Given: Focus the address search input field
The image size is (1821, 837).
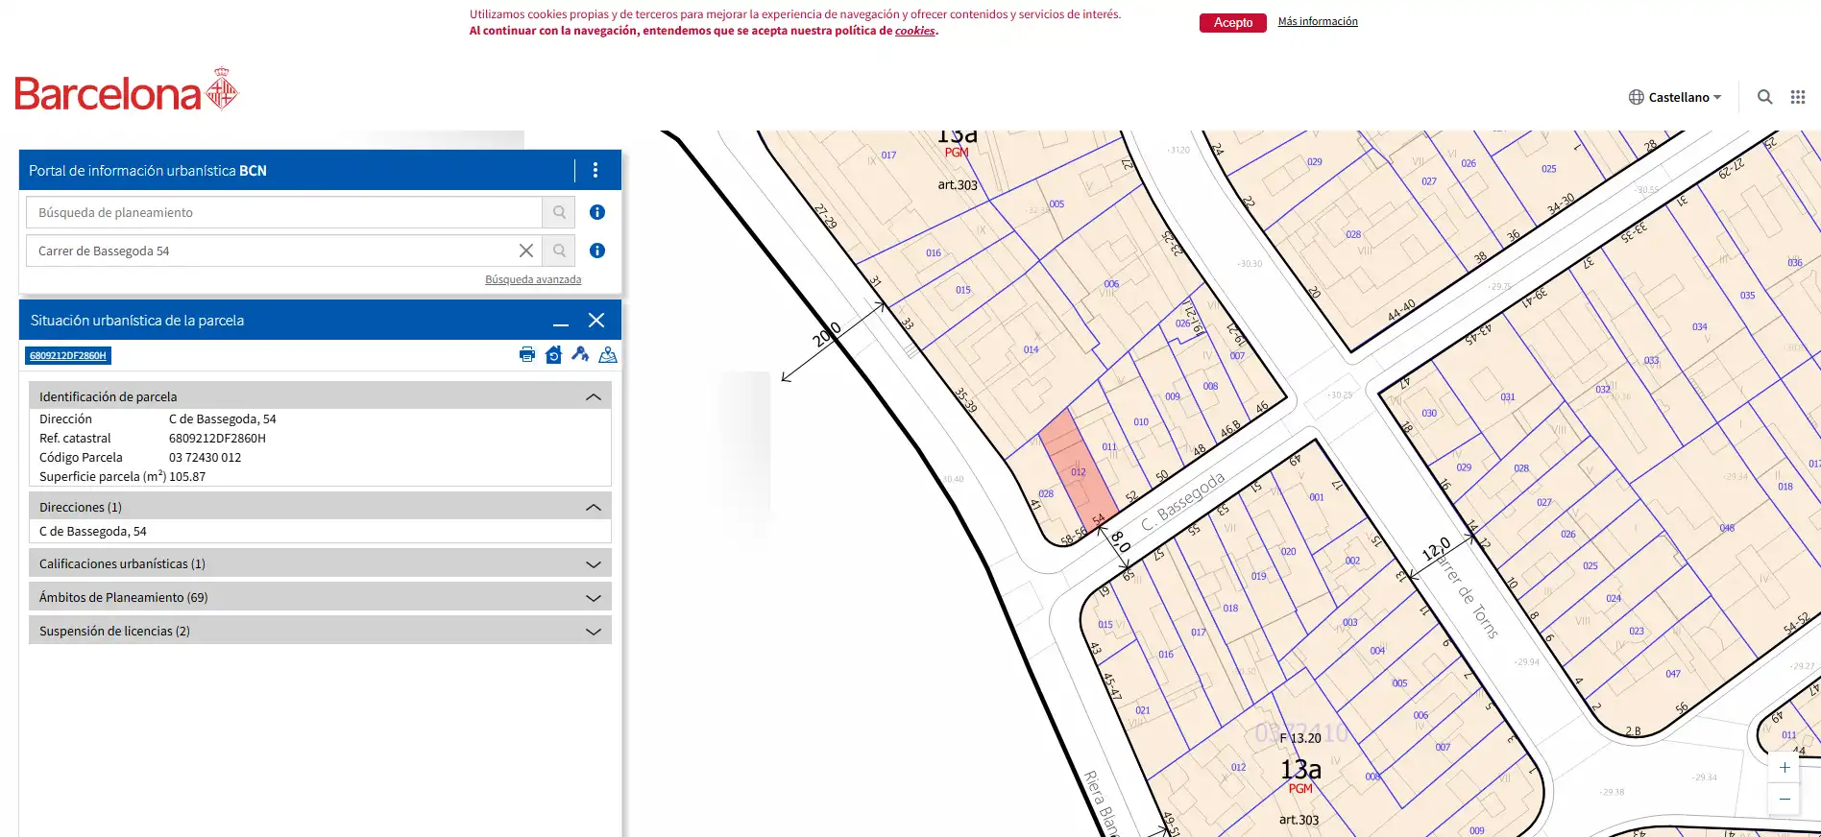Looking at the screenshot, I should pyautogui.click(x=272, y=251).
